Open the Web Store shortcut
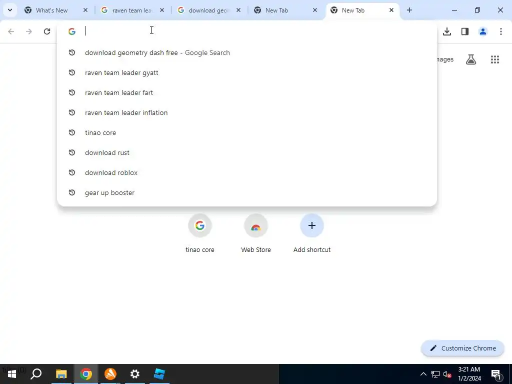Viewport: 512px width, 384px height. (256, 233)
